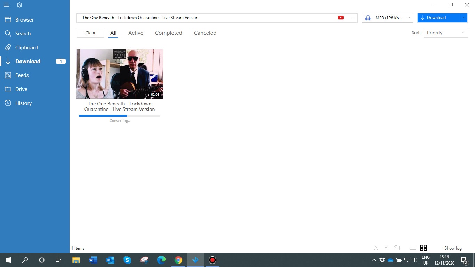Open the clock showing 16:19
Screen dimensions: 475x267
click(x=444, y=260)
